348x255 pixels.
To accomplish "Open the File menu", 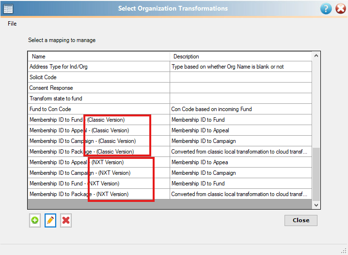I will click(12, 24).
